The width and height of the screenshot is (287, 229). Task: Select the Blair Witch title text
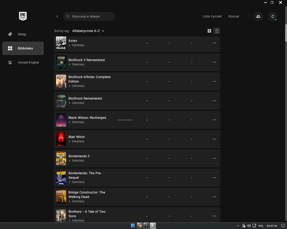coord(77,137)
